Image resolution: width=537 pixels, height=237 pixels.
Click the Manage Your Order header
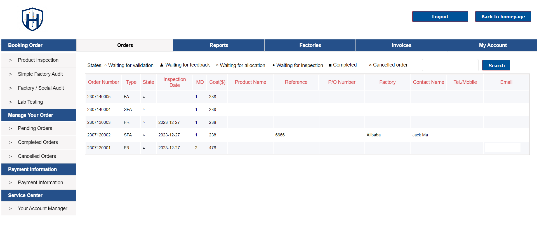[39, 115]
